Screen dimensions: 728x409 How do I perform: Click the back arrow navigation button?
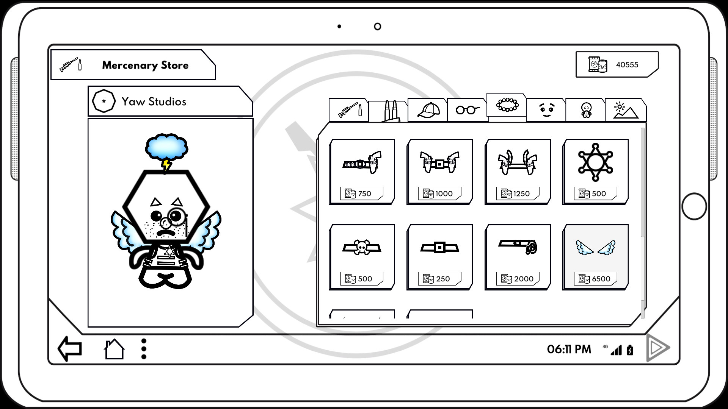[69, 348]
